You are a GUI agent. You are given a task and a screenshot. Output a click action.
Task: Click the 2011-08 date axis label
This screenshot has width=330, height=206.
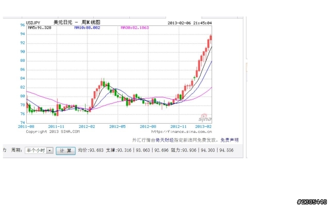[x=26, y=127]
